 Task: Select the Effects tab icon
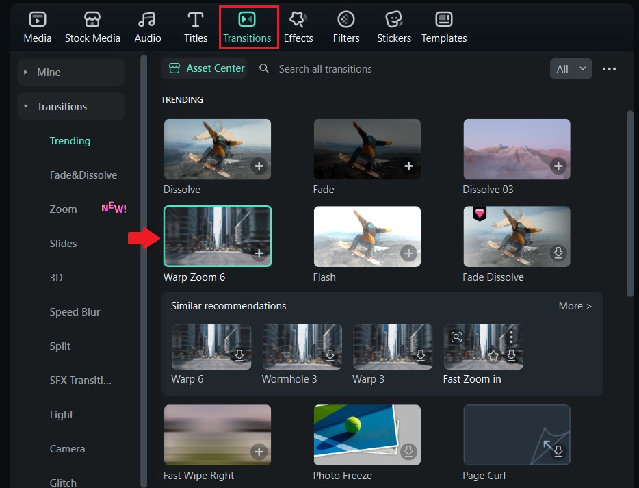298,20
